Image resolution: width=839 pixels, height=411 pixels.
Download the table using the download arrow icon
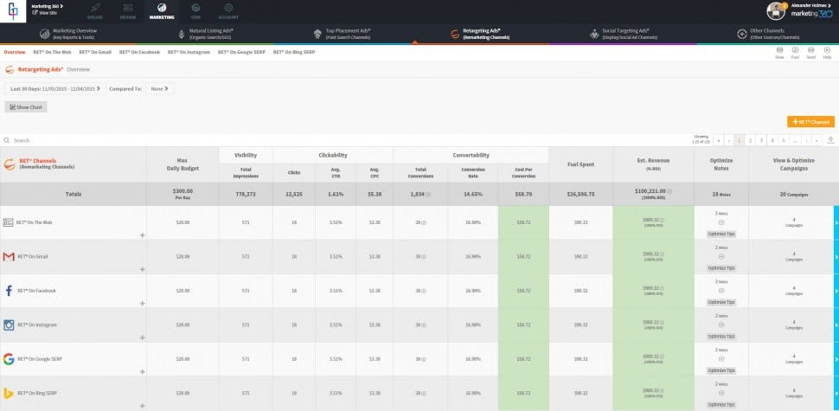pyautogui.click(x=830, y=140)
